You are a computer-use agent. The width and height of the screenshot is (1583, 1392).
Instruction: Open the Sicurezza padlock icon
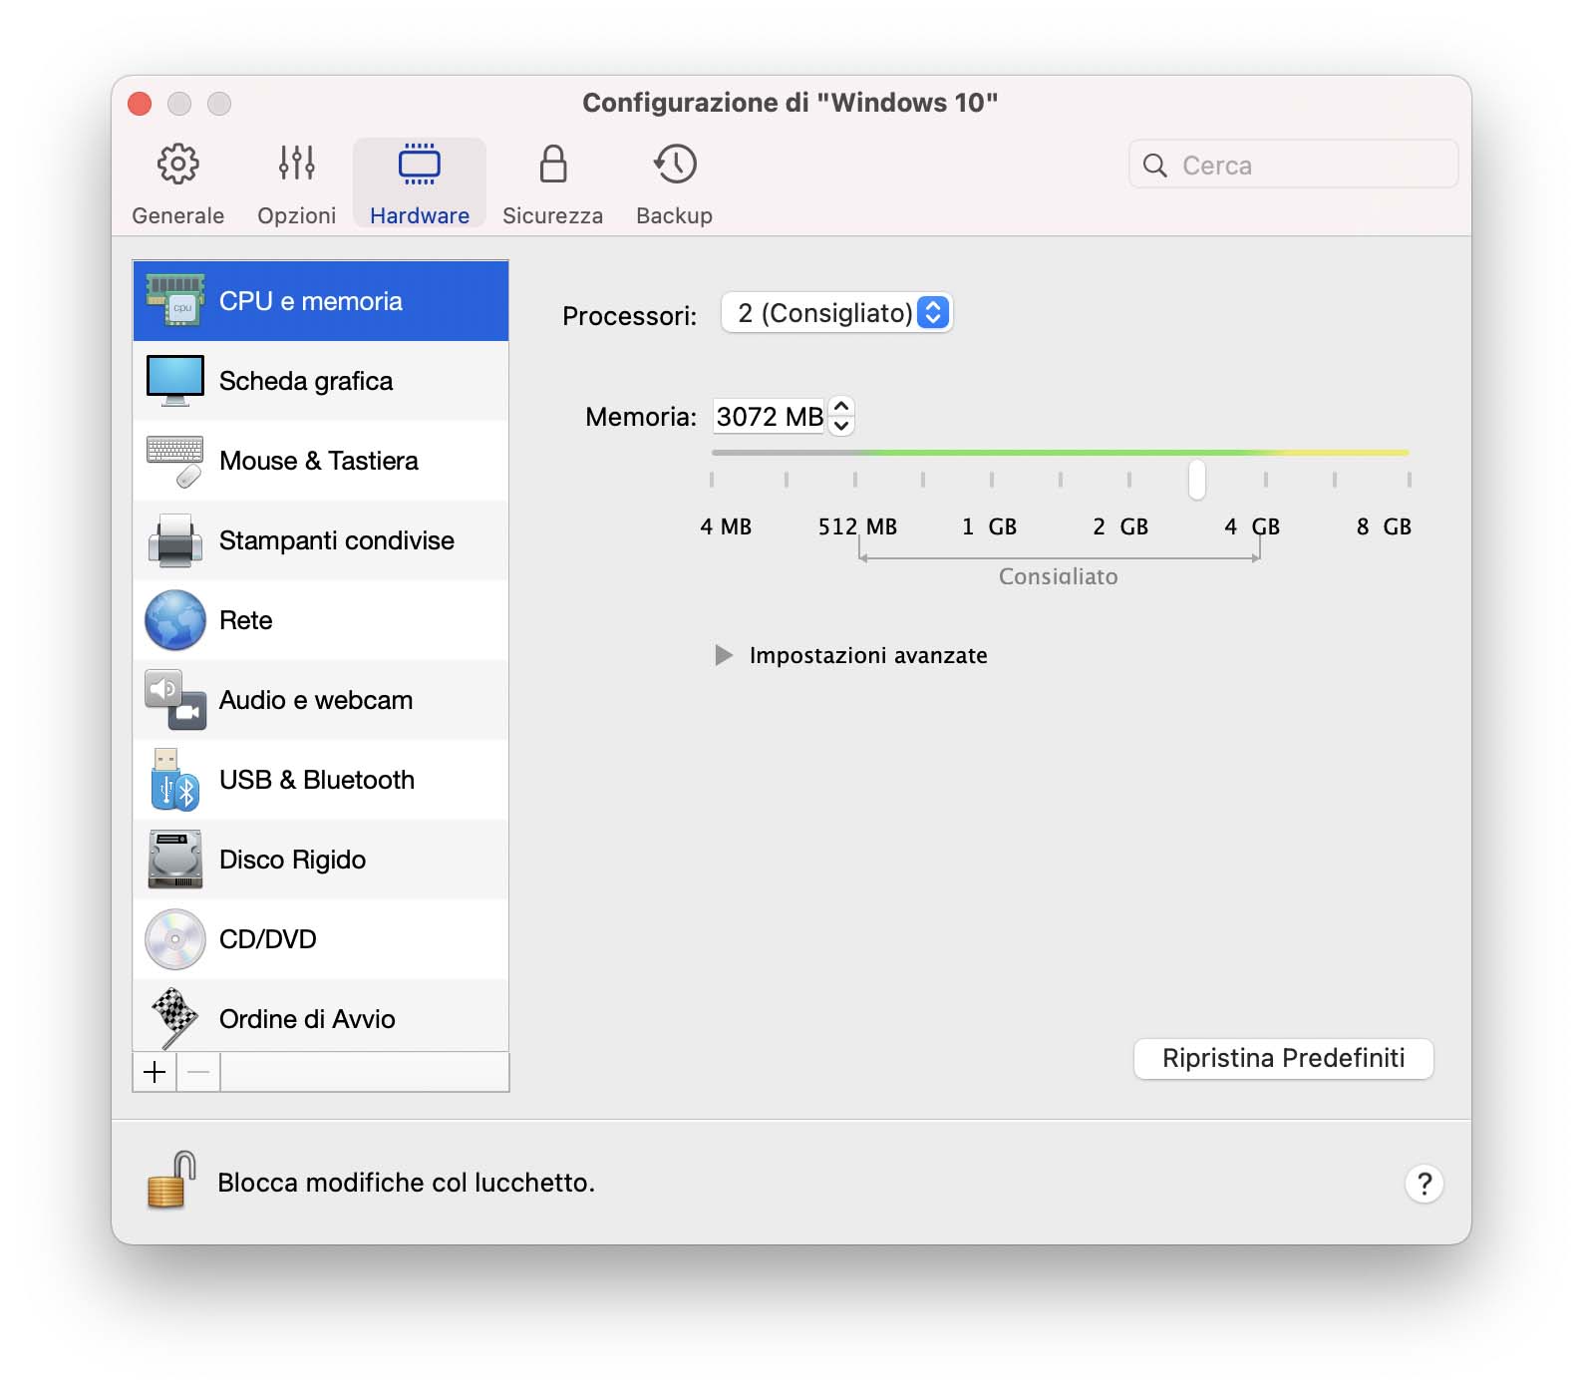(553, 164)
